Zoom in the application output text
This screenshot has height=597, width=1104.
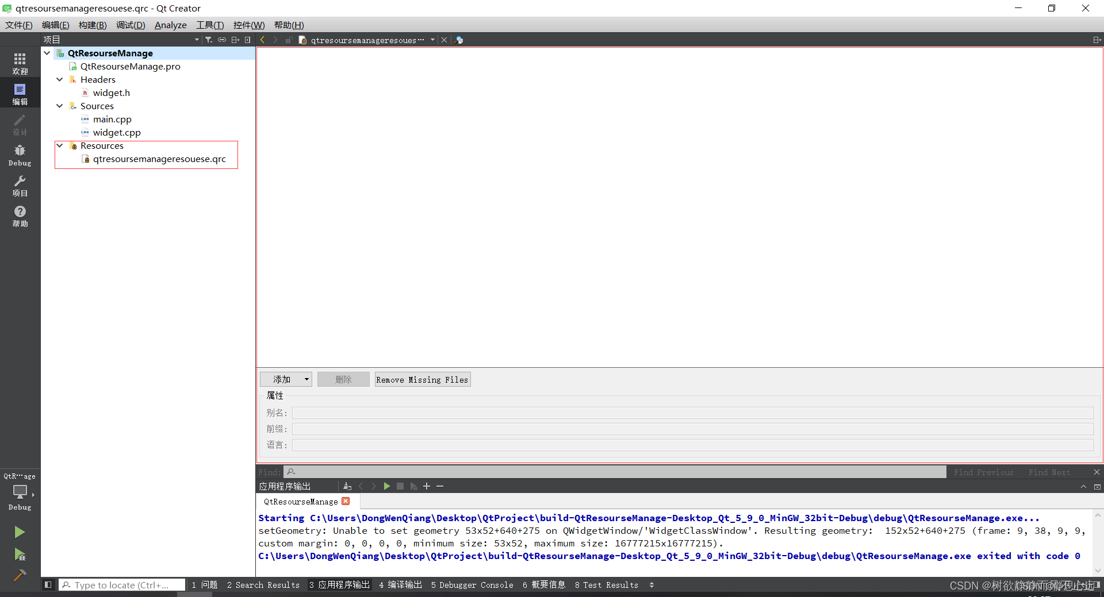point(427,486)
